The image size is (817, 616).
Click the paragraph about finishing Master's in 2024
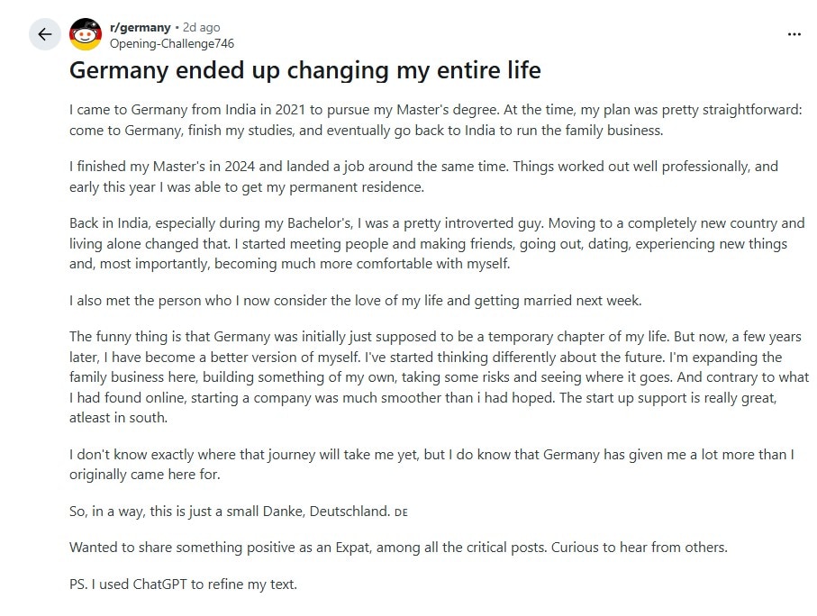(423, 177)
